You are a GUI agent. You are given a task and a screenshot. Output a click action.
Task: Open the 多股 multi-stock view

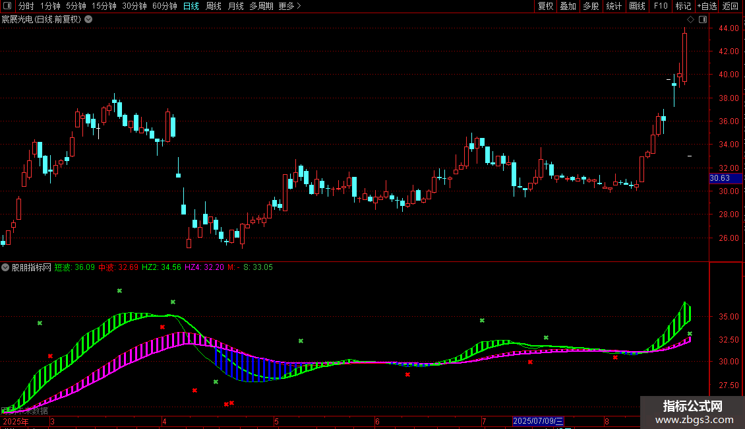tap(591, 6)
